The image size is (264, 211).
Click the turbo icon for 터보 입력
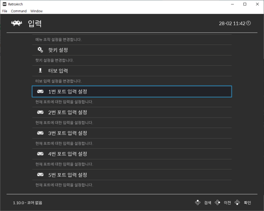click(x=40, y=70)
